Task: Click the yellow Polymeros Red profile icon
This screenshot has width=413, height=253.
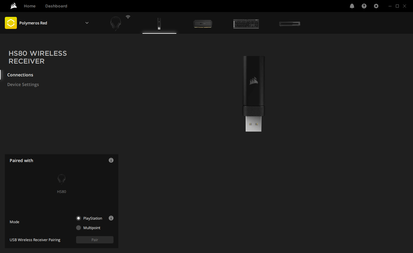Action: 11,23
